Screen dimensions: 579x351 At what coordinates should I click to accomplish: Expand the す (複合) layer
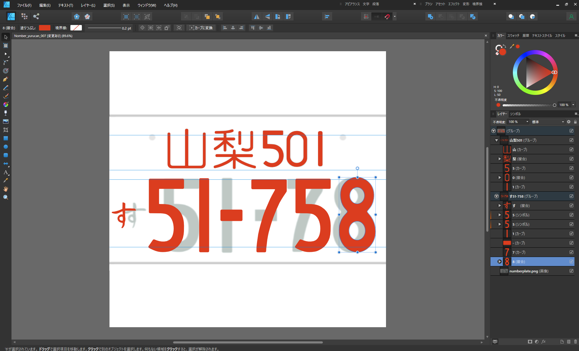coord(500,205)
